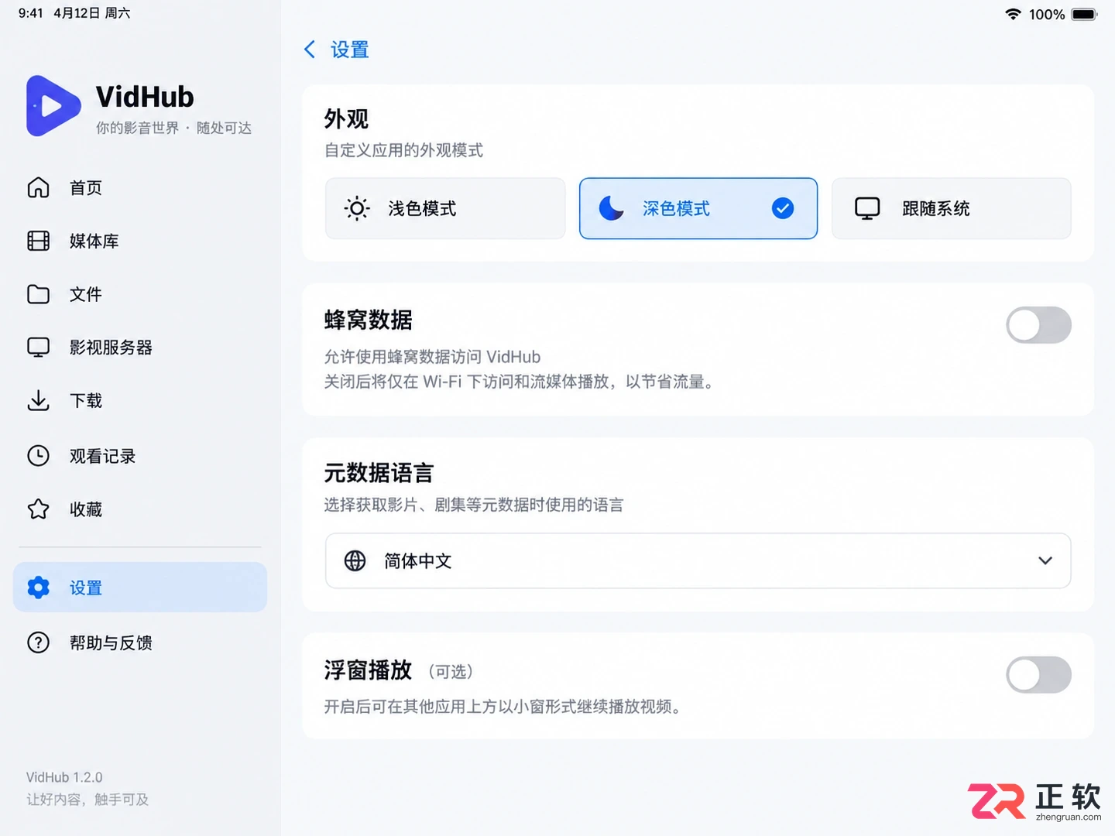The image size is (1115, 836).
Task: Click the VidHub 1.2.0 version text
Action: tap(64, 777)
